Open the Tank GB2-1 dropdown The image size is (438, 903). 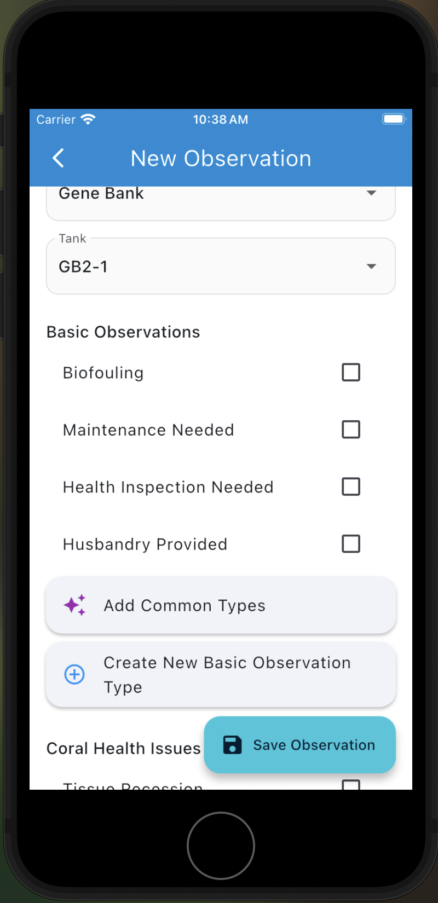tap(221, 266)
